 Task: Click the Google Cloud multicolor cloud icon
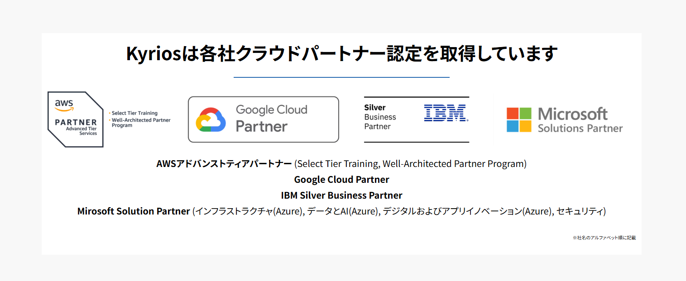[x=211, y=119]
